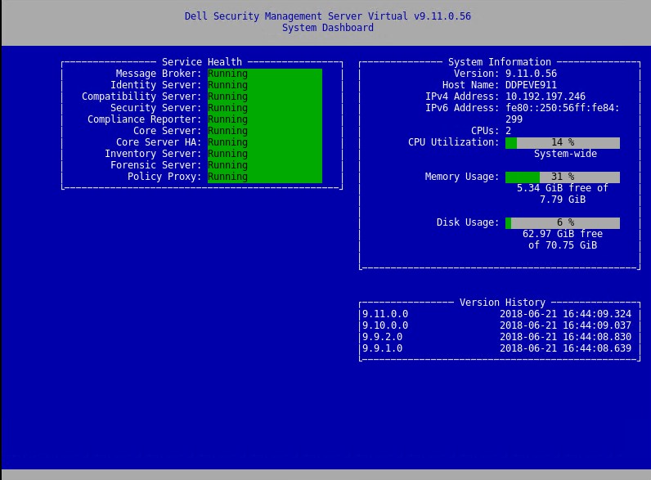The height and width of the screenshot is (480, 651).
Task: Click the 62.97 GiB free text
Action: [563, 234]
